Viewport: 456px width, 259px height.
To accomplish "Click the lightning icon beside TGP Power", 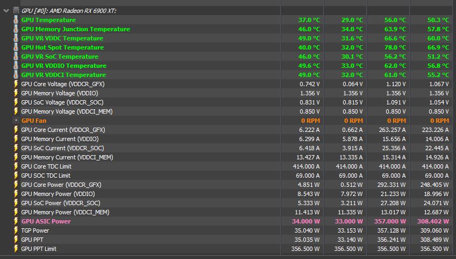I will point(16,230).
